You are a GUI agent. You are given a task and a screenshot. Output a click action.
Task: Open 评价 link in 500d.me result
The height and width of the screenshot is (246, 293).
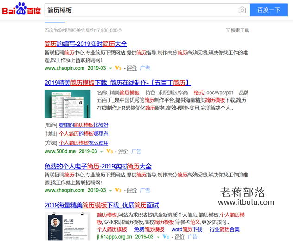(123, 151)
